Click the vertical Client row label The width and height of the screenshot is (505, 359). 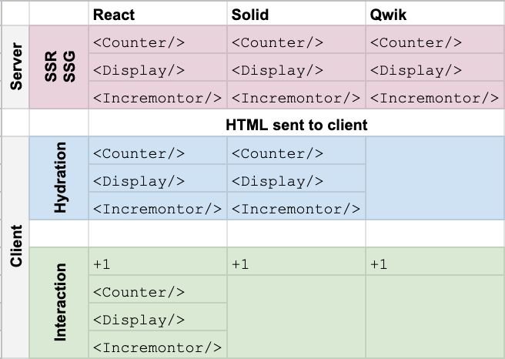point(16,247)
